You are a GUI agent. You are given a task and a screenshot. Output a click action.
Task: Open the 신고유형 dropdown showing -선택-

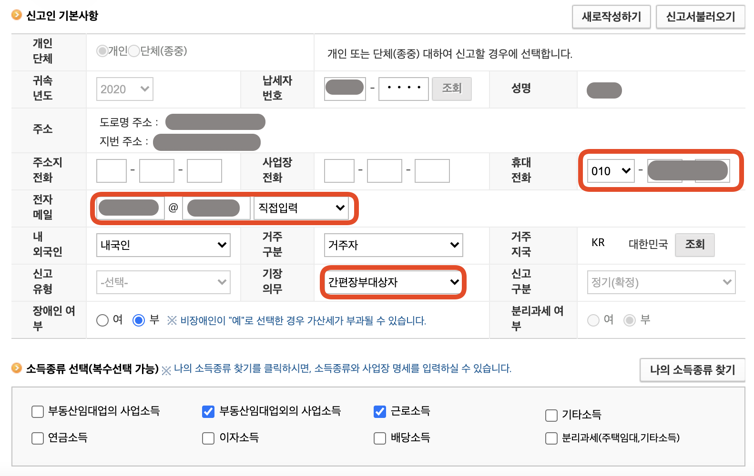pos(163,282)
